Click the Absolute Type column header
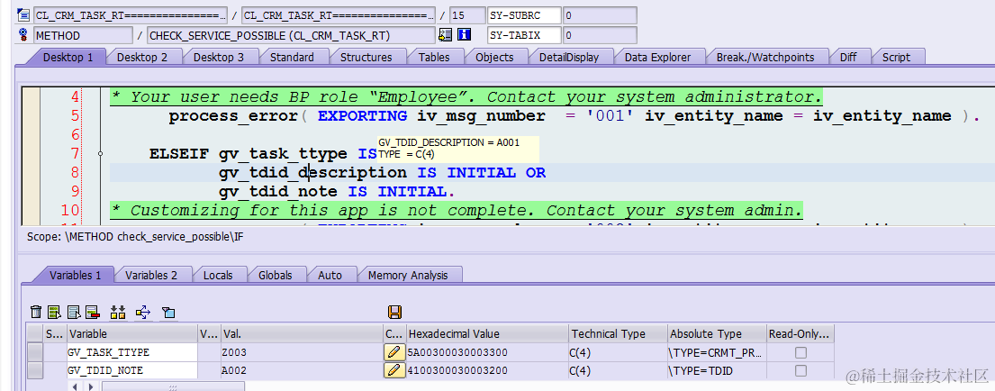The width and height of the screenshot is (995, 391). click(718, 333)
